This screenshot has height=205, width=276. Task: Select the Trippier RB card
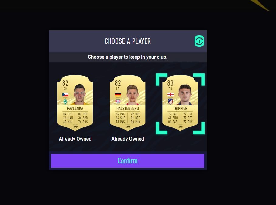pos(180,103)
